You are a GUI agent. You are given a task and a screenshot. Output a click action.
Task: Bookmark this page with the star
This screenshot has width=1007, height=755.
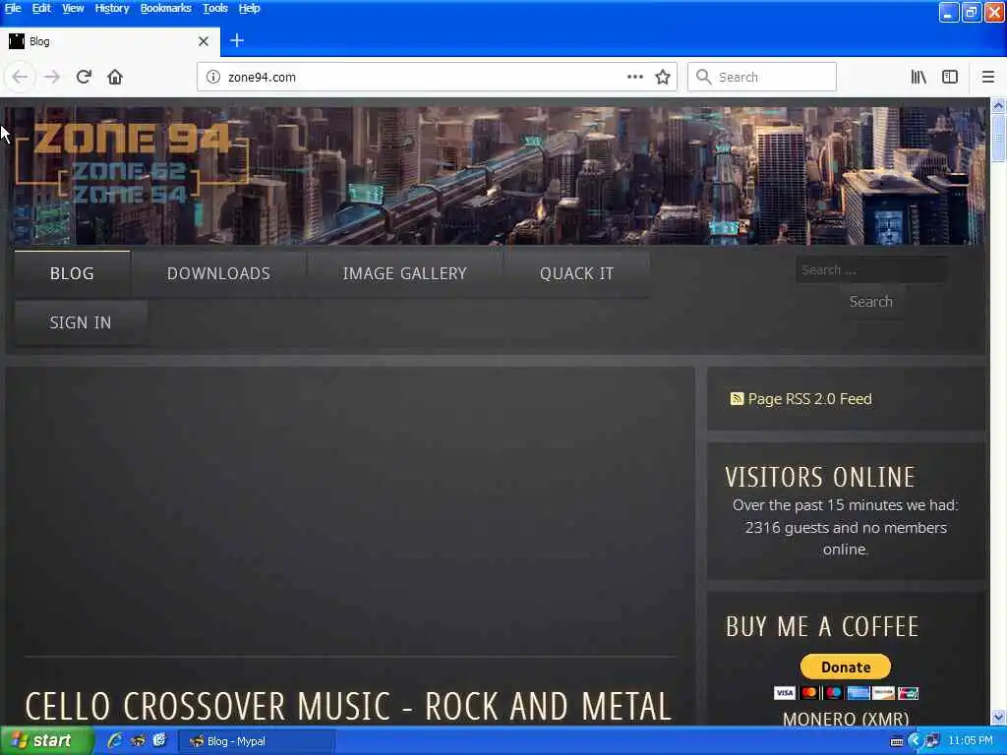coord(663,77)
